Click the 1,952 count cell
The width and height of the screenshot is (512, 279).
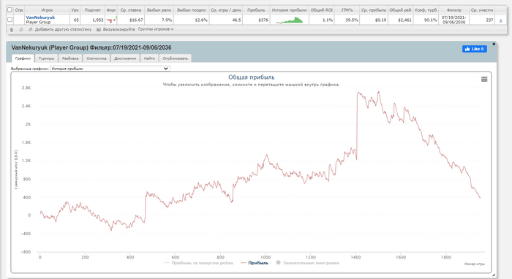point(92,20)
